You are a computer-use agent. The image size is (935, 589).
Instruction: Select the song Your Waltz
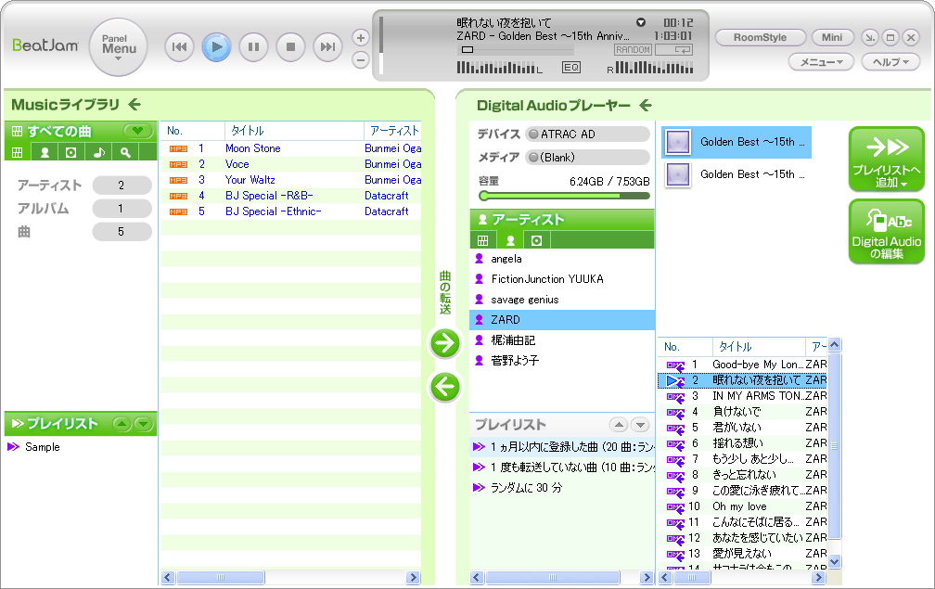250,180
